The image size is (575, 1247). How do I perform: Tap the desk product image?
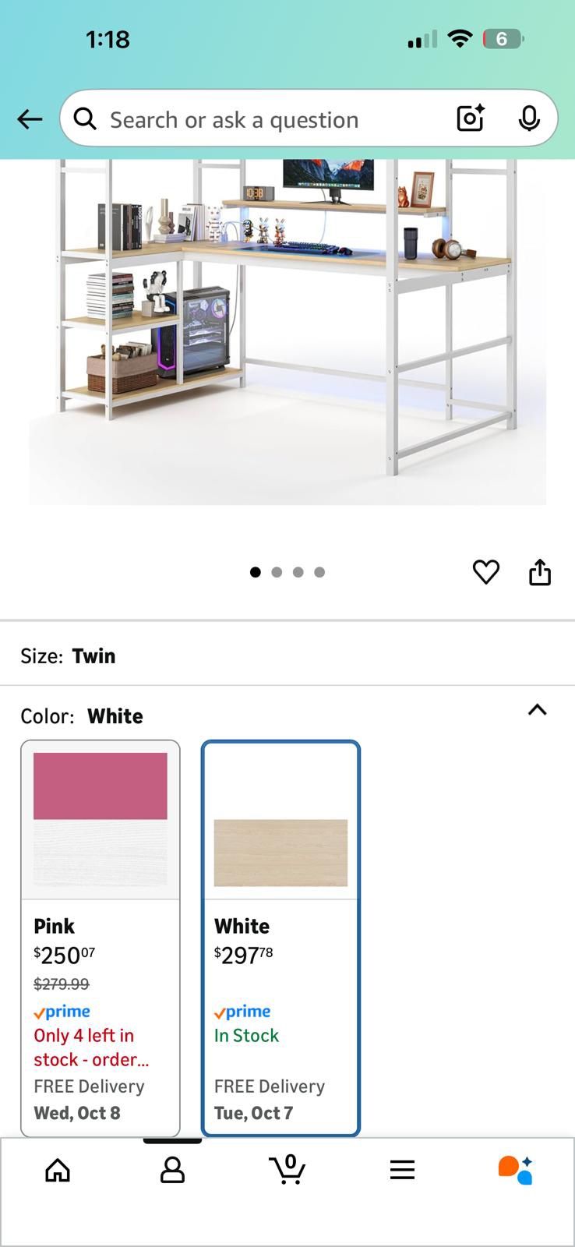coord(287,332)
